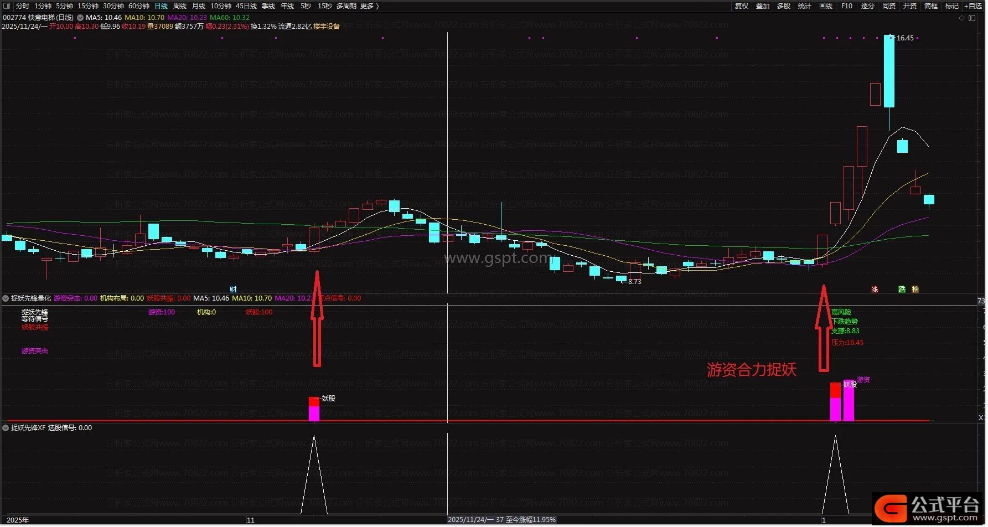
Task: Switch to the 日线 period tab
Action: coord(161,6)
